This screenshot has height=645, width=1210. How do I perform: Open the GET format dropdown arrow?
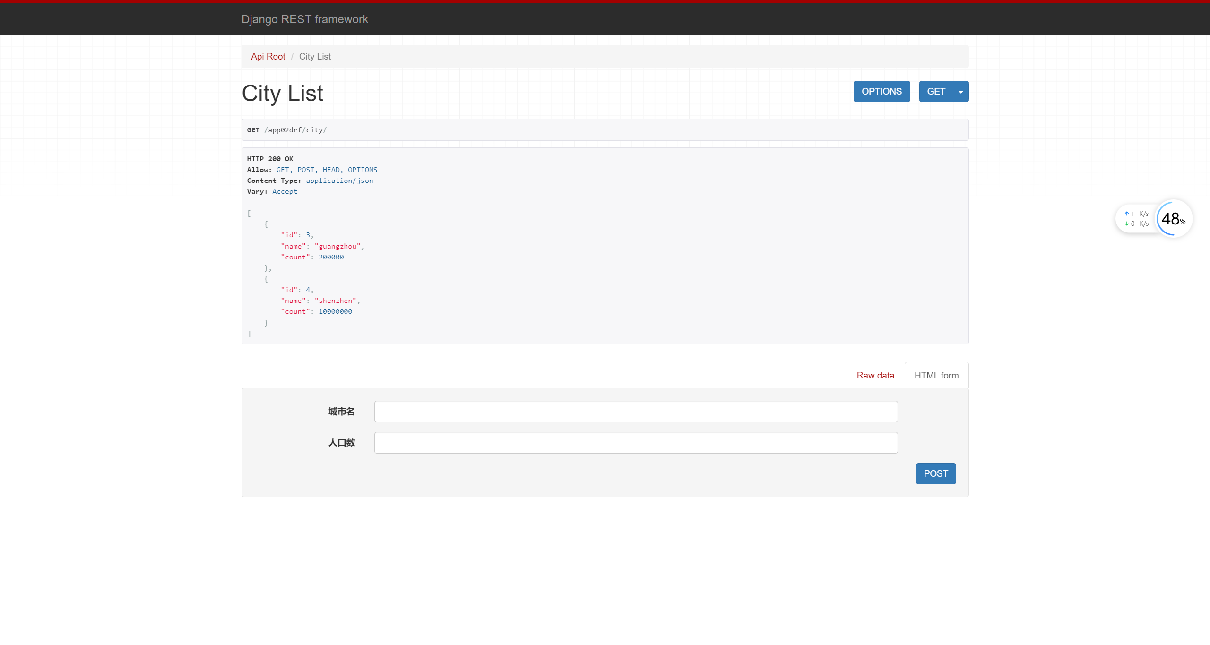point(960,91)
